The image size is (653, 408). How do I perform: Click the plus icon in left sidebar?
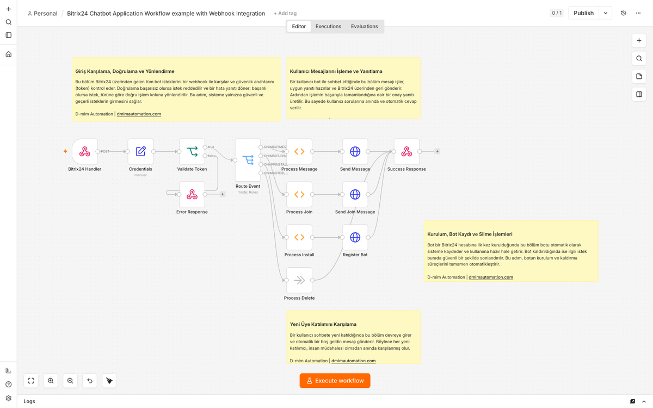pos(8,9)
